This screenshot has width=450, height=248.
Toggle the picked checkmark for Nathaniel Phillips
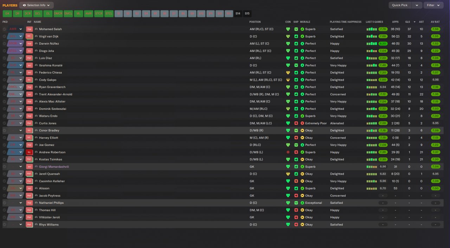pyautogui.click(x=5, y=203)
